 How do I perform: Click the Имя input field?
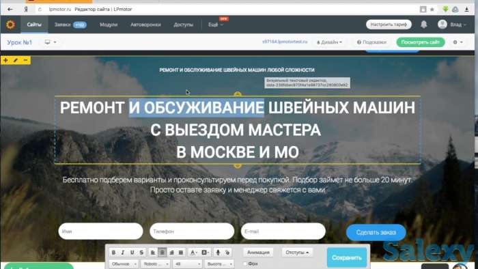click(100, 231)
